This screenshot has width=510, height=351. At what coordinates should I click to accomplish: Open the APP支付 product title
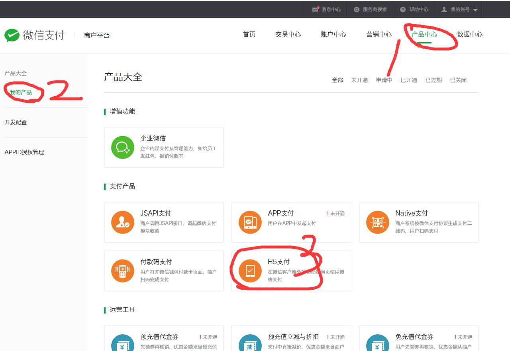281,213
